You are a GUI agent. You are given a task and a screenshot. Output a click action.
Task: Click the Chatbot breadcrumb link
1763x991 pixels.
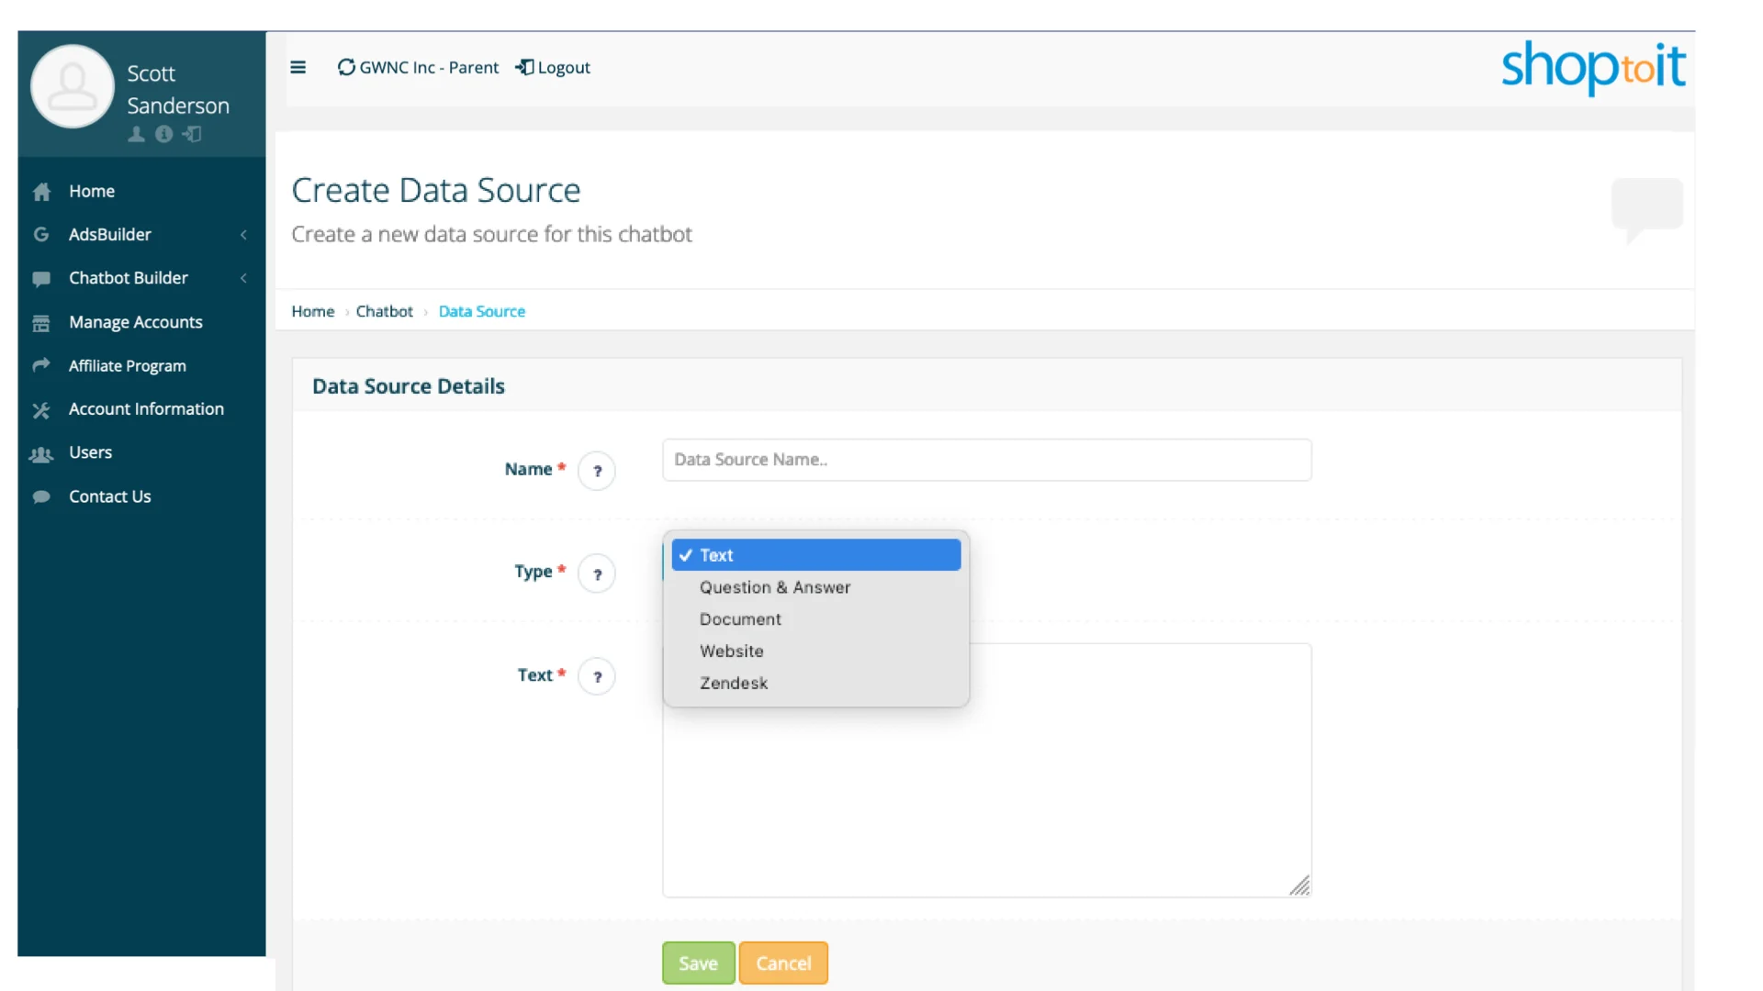pos(385,311)
